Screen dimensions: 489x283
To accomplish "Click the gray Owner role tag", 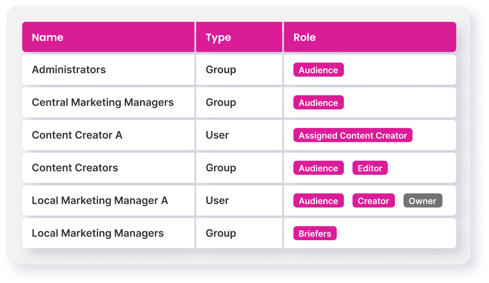I will (x=423, y=201).
